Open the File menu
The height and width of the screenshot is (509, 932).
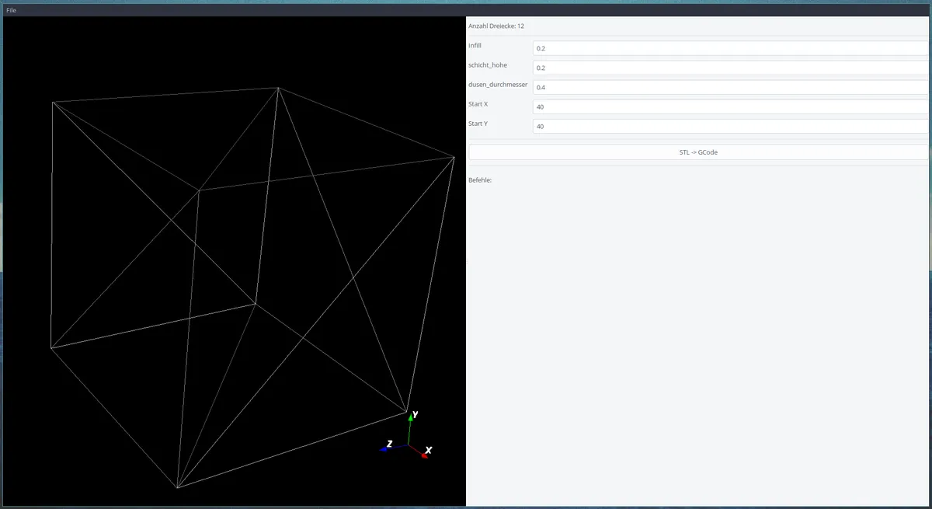point(11,10)
